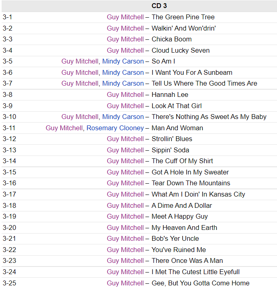
Task: Select track title Look At That Girl
Action: pyautogui.click(x=176, y=106)
